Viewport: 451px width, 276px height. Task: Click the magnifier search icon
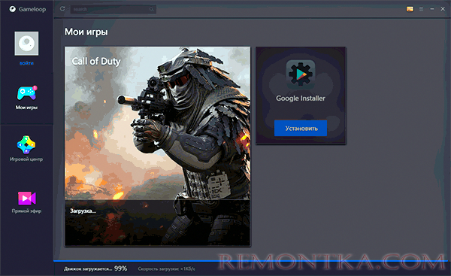pos(152,9)
